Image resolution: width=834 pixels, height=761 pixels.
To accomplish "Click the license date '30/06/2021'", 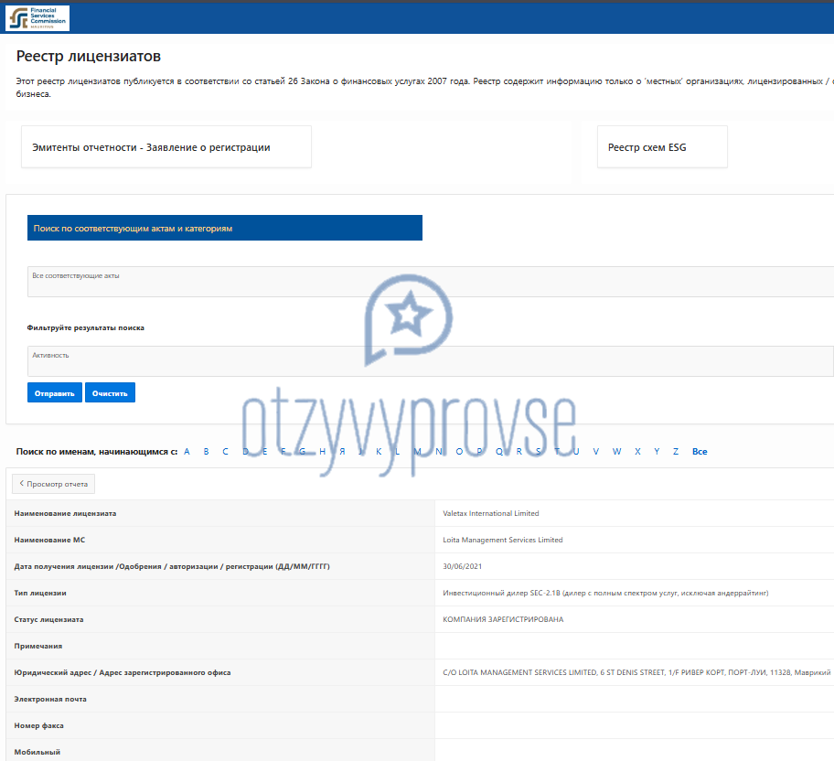I will 462,566.
